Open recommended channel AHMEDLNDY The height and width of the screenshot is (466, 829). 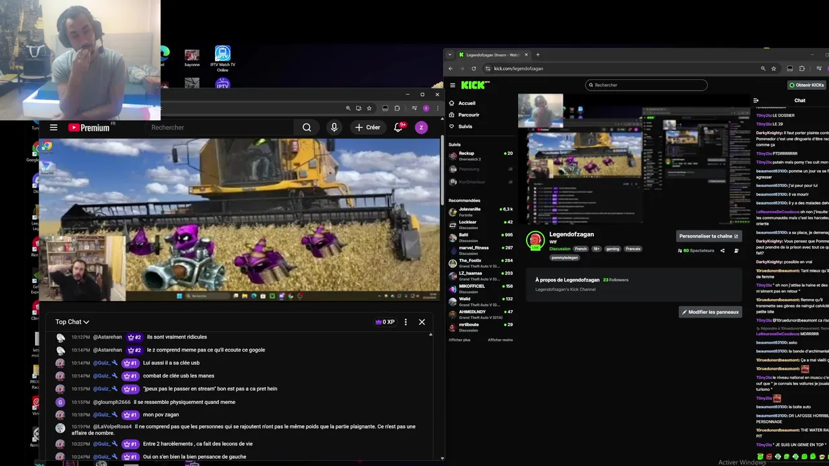point(481,315)
